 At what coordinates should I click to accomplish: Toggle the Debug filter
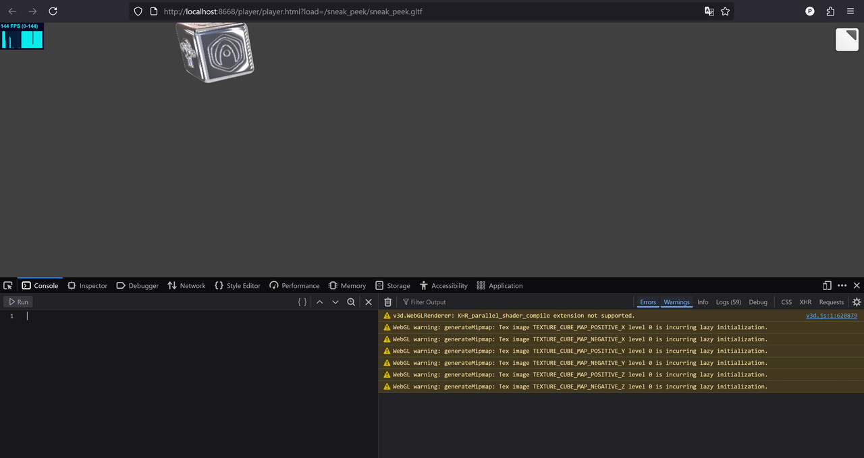(758, 302)
